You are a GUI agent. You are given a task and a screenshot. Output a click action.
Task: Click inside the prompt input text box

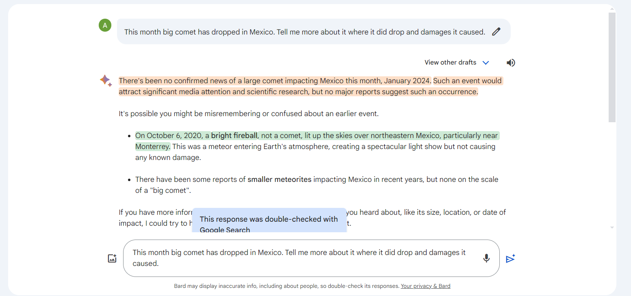click(x=301, y=258)
